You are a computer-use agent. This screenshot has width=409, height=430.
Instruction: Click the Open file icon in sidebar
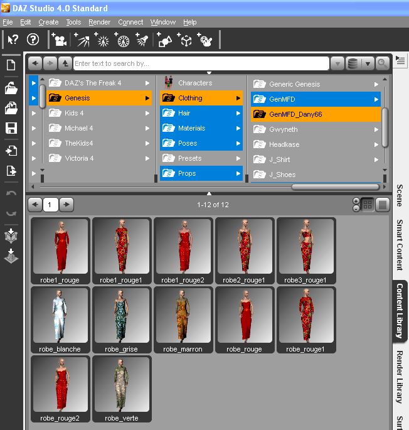pos(11,88)
